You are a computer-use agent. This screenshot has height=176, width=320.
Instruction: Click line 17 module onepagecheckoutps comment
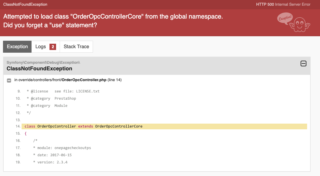click(x=62, y=148)
